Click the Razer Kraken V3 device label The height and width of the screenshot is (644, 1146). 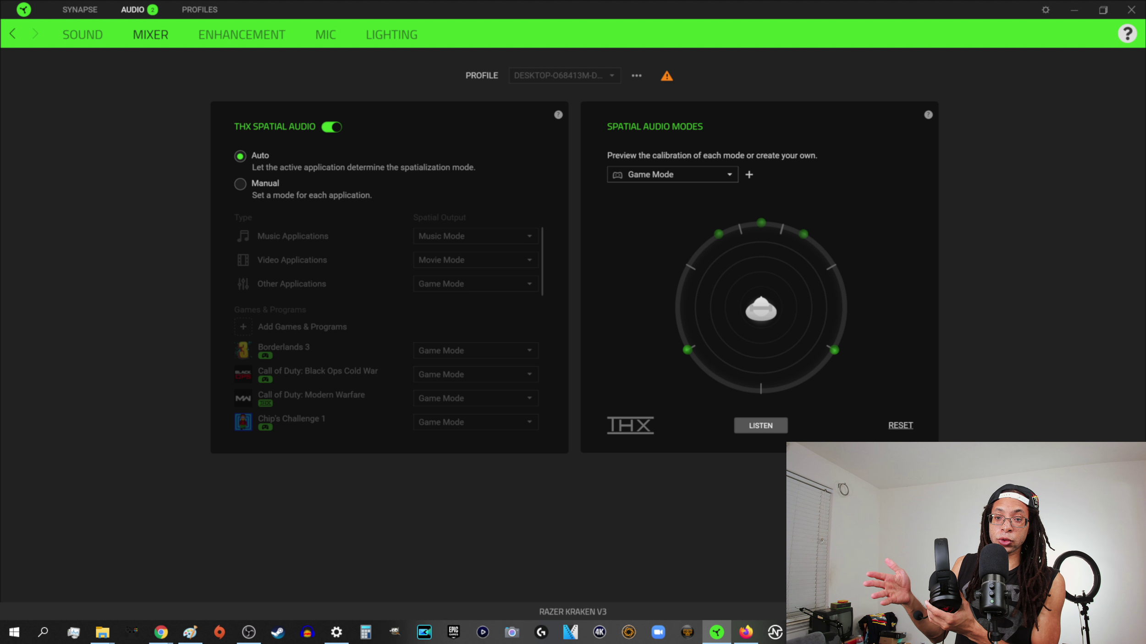tap(573, 612)
